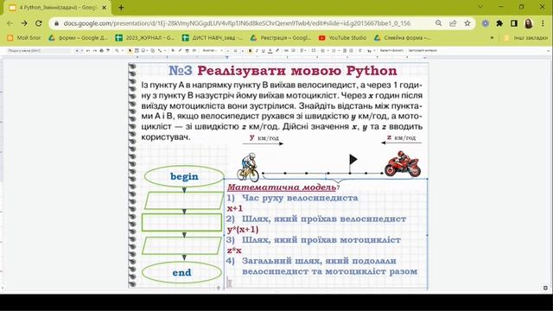Viewport: 553px width, 311px height.
Task: Toggle bold formatting
Action: (250, 51)
